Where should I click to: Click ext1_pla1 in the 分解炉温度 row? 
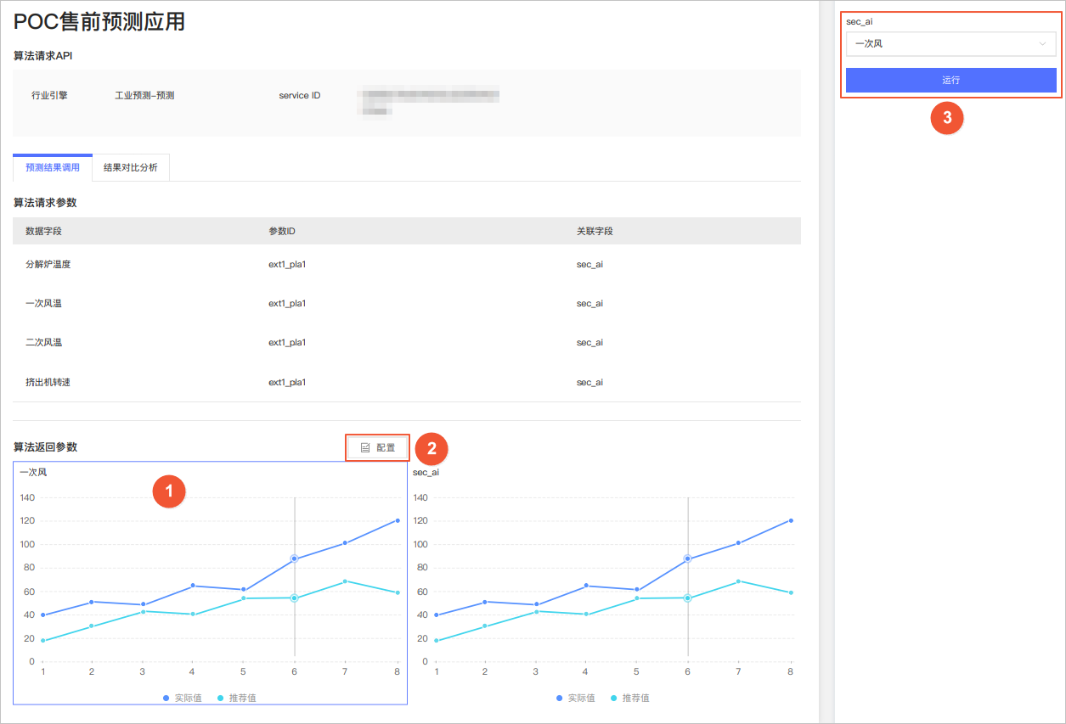[287, 264]
